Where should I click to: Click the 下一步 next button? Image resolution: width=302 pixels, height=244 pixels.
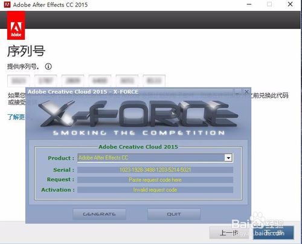click(274, 233)
